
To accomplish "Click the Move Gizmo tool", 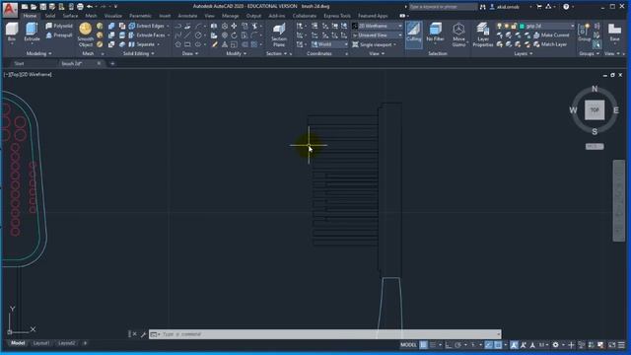I will 458,35.
